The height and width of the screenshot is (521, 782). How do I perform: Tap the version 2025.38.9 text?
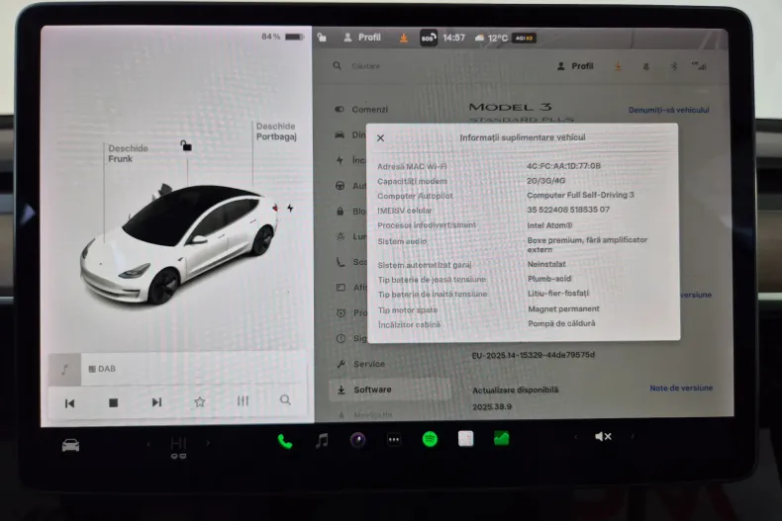[492, 406]
